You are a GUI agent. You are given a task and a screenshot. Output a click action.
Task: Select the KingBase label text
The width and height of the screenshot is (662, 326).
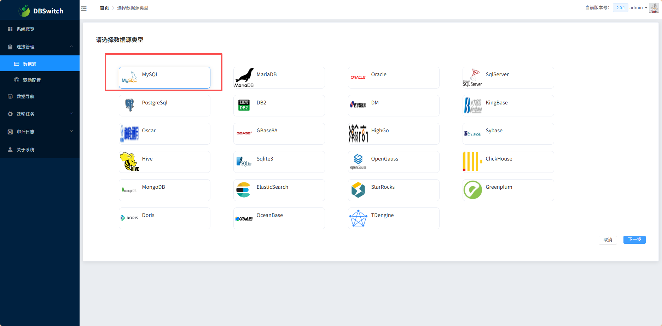(x=497, y=103)
